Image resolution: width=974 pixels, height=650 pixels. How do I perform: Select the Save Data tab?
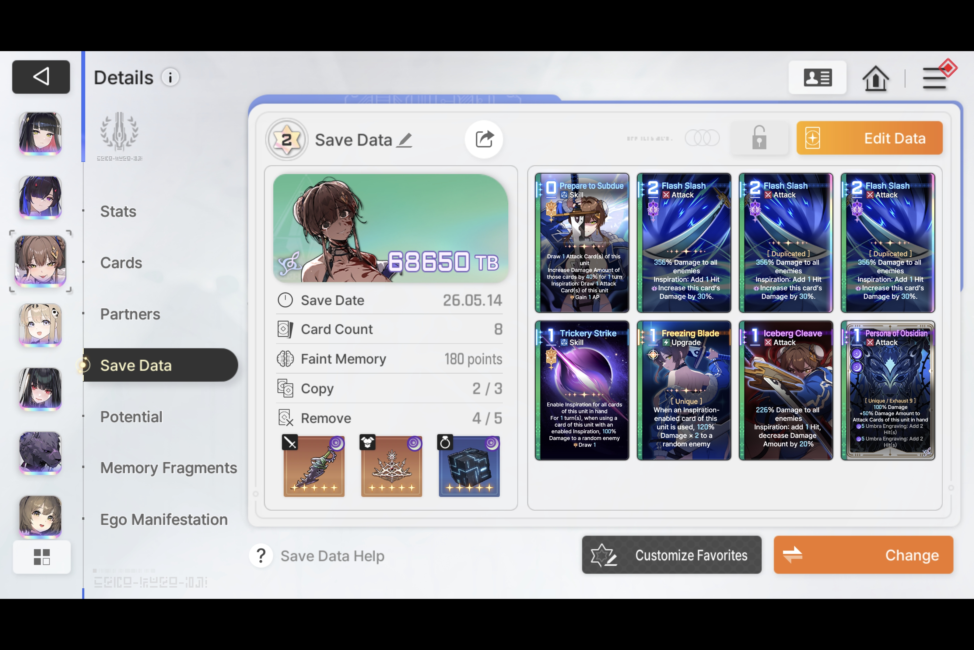pyautogui.click(x=160, y=365)
